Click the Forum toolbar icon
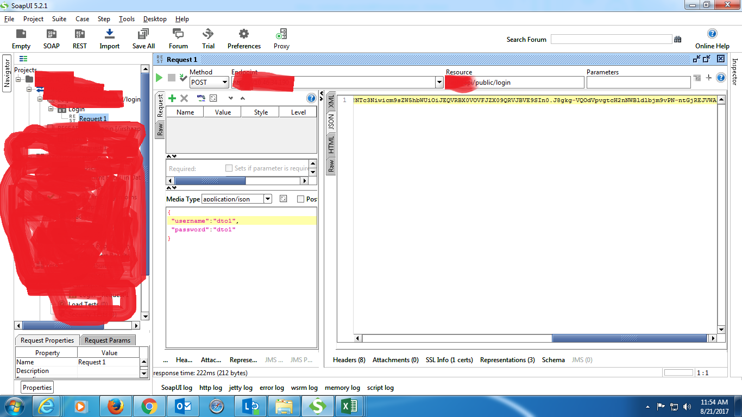This screenshot has width=742, height=417. (x=178, y=34)
